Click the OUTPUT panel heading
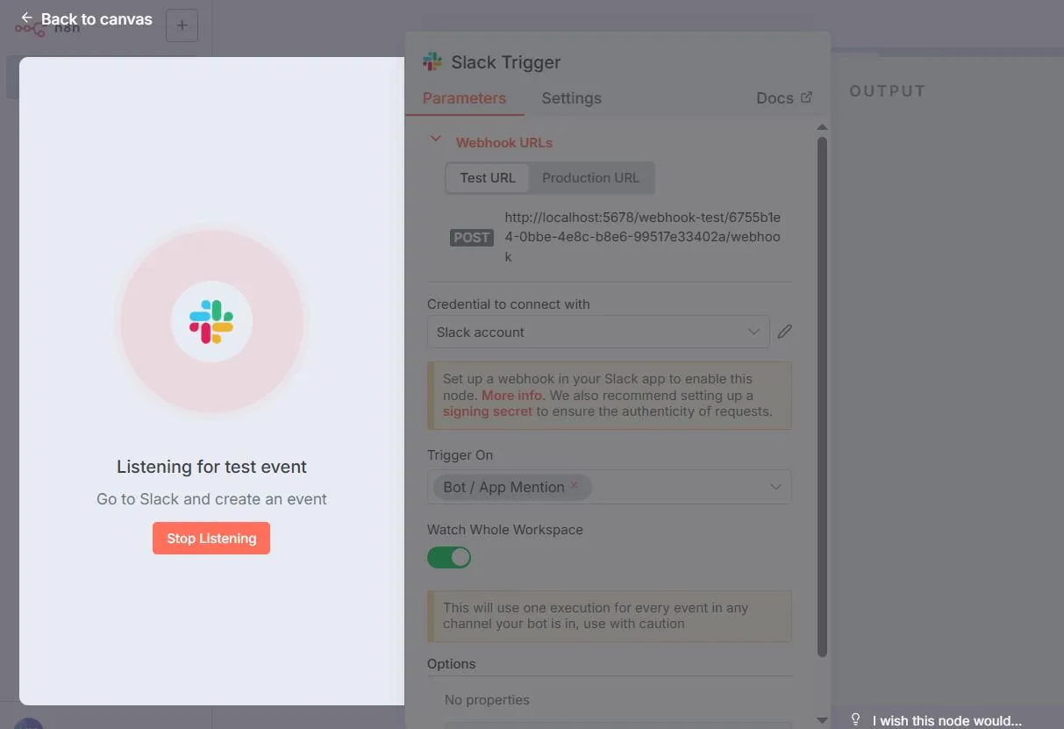This screenshot has width=1064, height=729. (x=887, y=91)
